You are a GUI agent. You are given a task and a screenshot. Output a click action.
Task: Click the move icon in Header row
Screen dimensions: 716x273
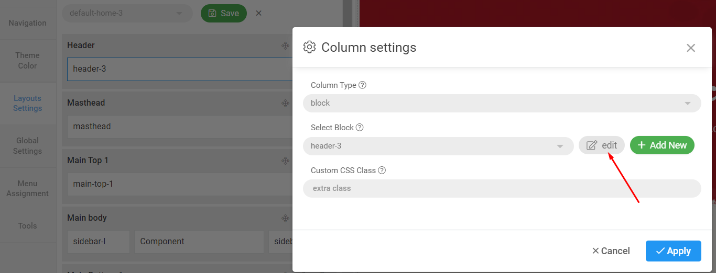[x=285, y=46]
